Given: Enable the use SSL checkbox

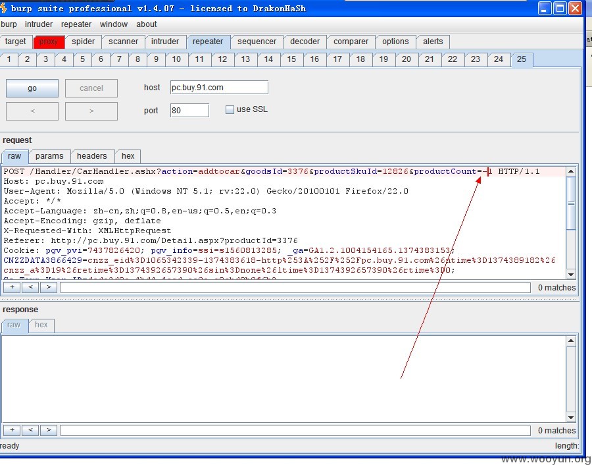Looking at the screenshot, I should coord(230,109).
